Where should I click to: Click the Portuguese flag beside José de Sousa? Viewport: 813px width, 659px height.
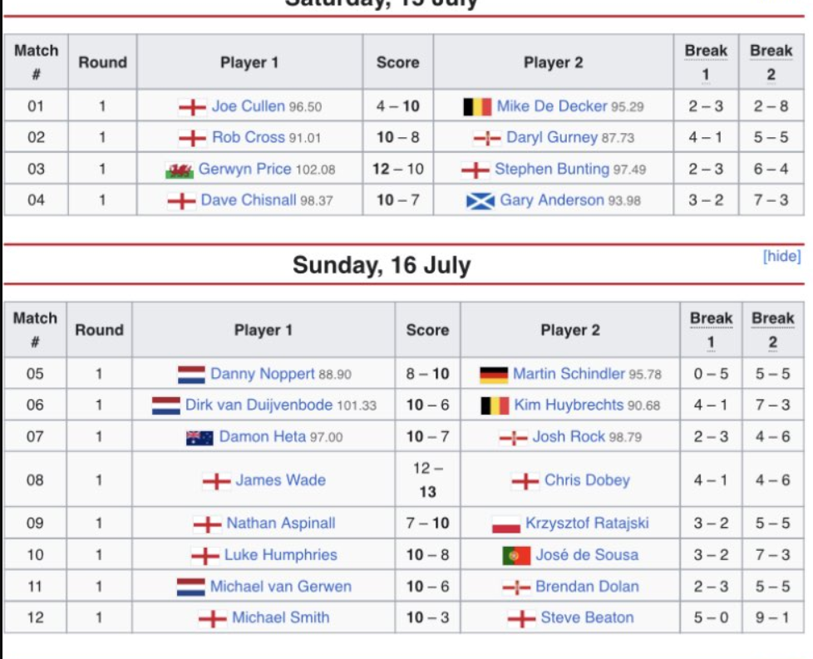pyautogui.click(x=516, y=555)
